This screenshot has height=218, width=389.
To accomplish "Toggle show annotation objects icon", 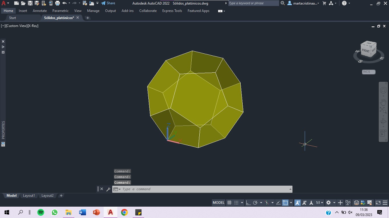I will tap(297, 203).
